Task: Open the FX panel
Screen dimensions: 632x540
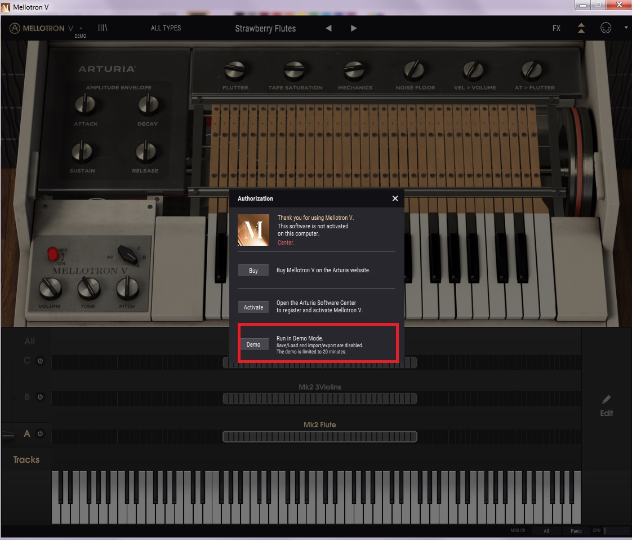Action: [556, 28]
